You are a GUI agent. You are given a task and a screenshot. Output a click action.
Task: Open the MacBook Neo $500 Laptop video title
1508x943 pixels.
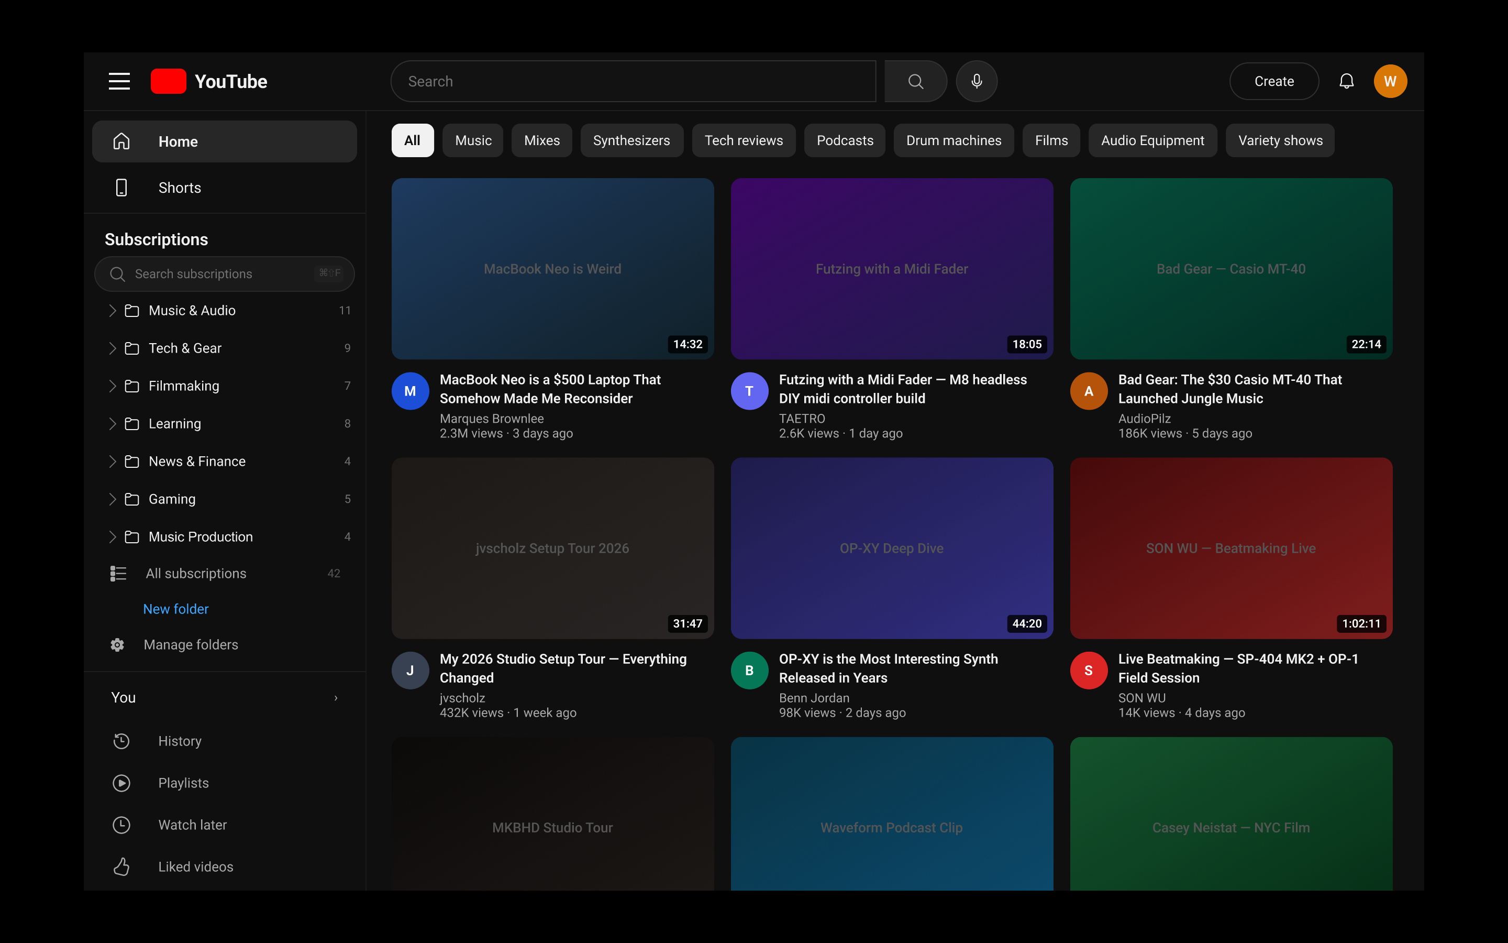pyautogui.click(x=550, y=389)
